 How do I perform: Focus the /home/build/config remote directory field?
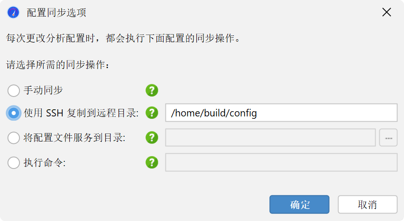pyautogui.click(x=281, y=113)
